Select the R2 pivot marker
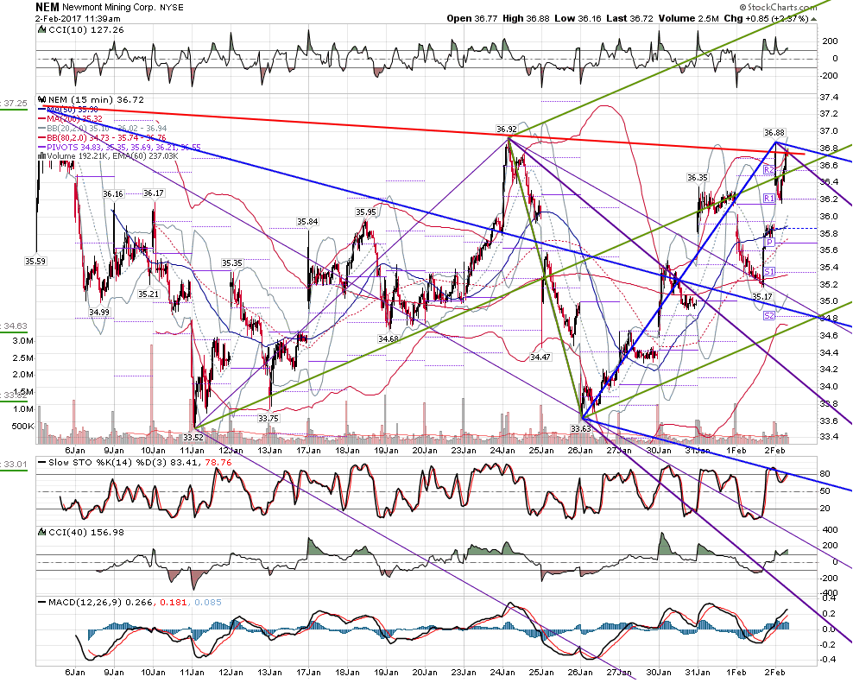The image size is (853, 683). pos(768,170)
